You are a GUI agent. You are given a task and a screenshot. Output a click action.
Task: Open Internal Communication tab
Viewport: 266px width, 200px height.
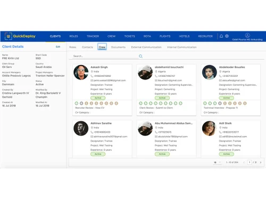pos(182,47)
